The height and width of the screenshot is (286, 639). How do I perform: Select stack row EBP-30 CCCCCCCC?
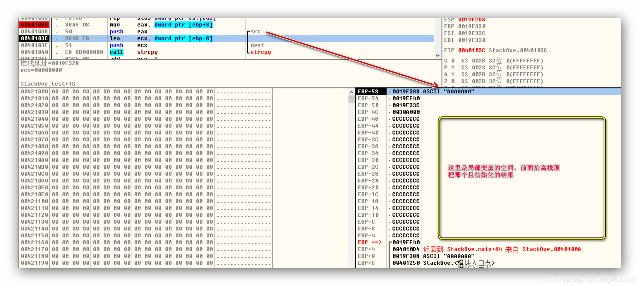(x=406, y=160)
